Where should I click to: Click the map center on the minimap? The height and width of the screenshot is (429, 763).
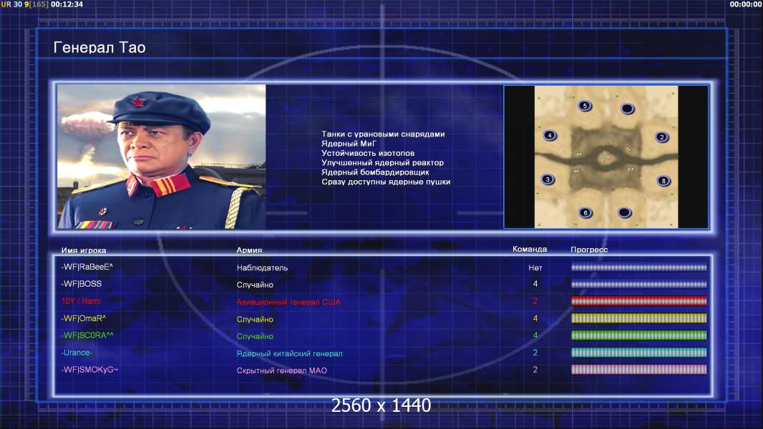pyautogui.click(x=606, y=158)
